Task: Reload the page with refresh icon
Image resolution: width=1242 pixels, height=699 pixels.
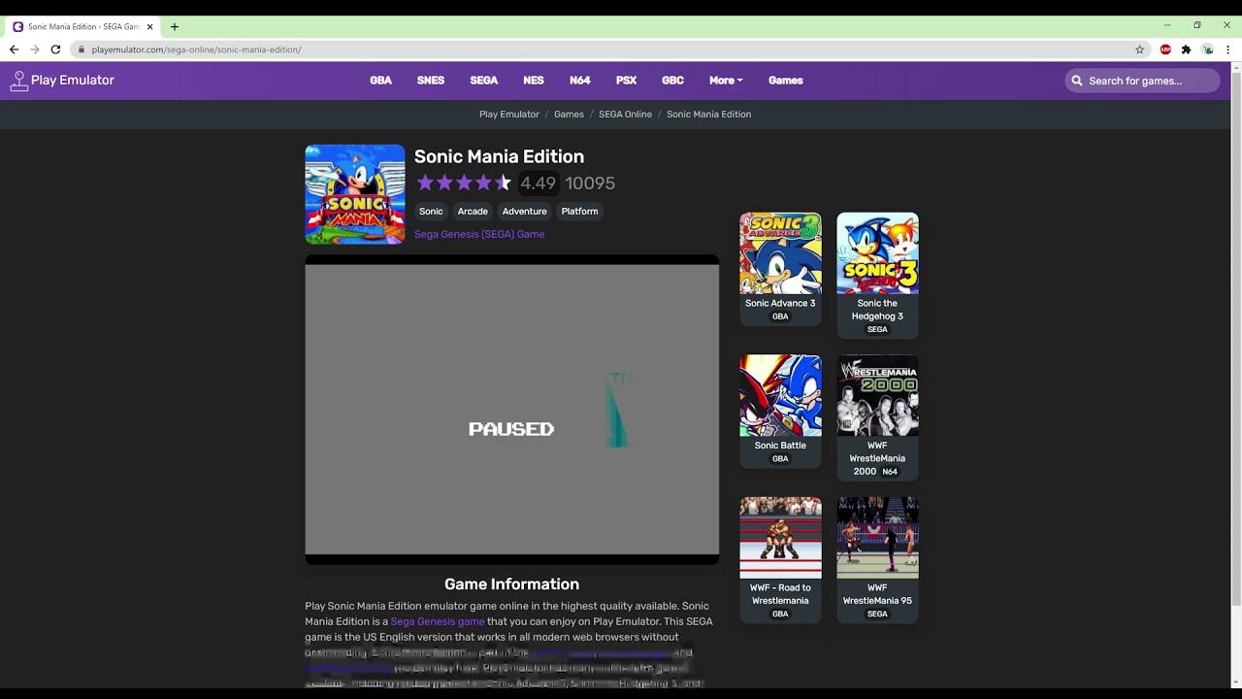Action: pos(55,50)
